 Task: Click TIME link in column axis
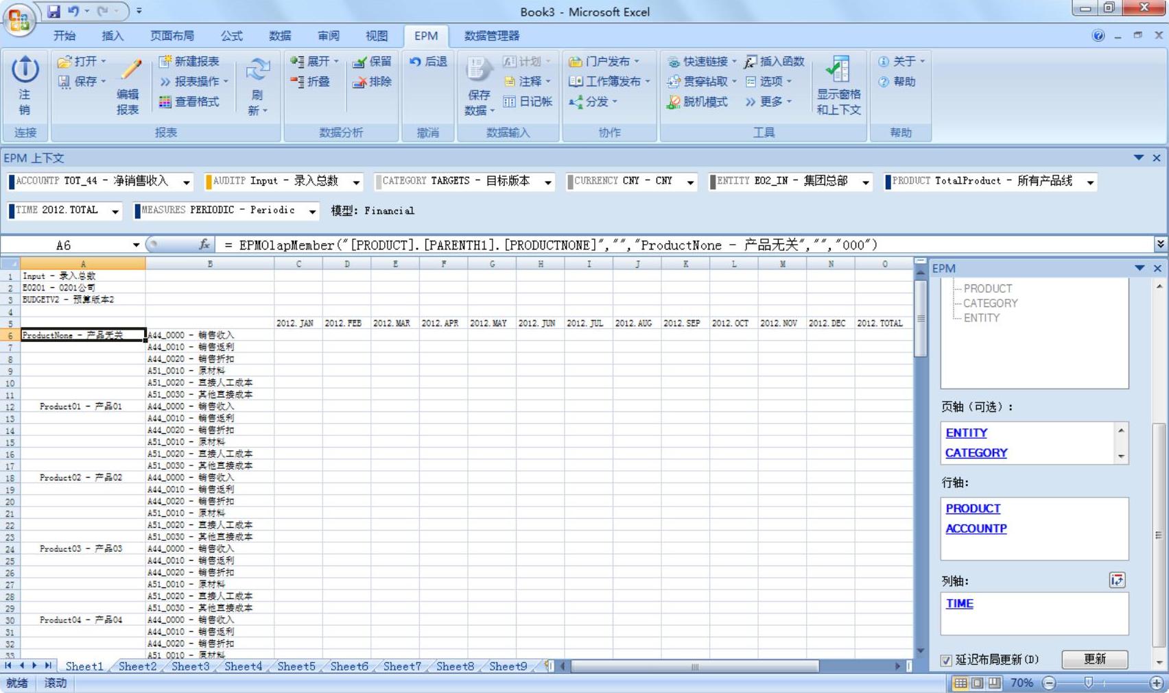pos(959,603)
